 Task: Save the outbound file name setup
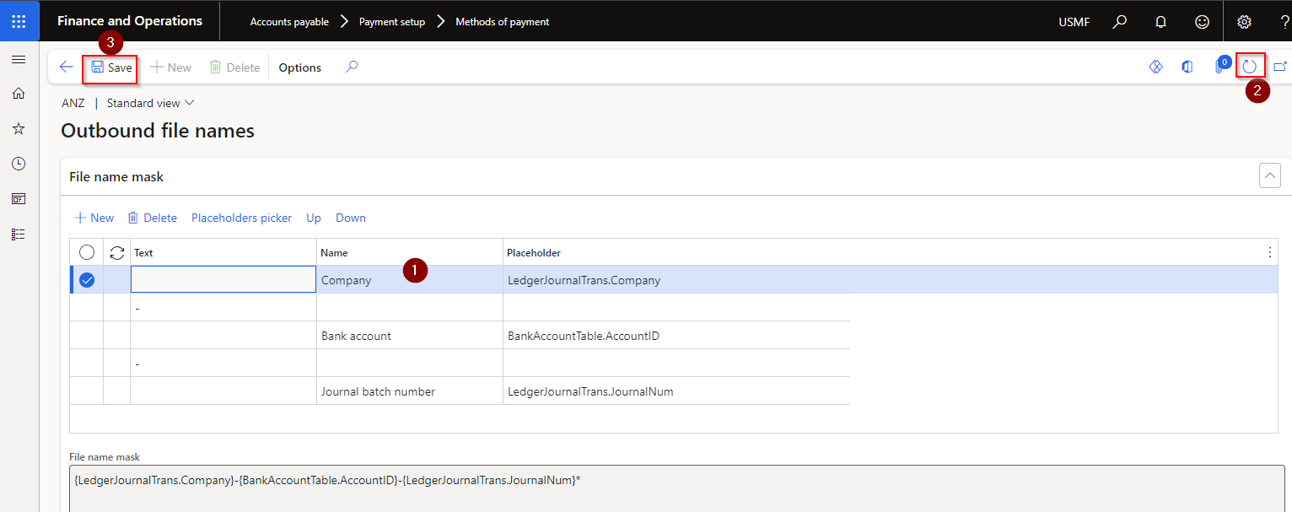[x=110, y=67]
